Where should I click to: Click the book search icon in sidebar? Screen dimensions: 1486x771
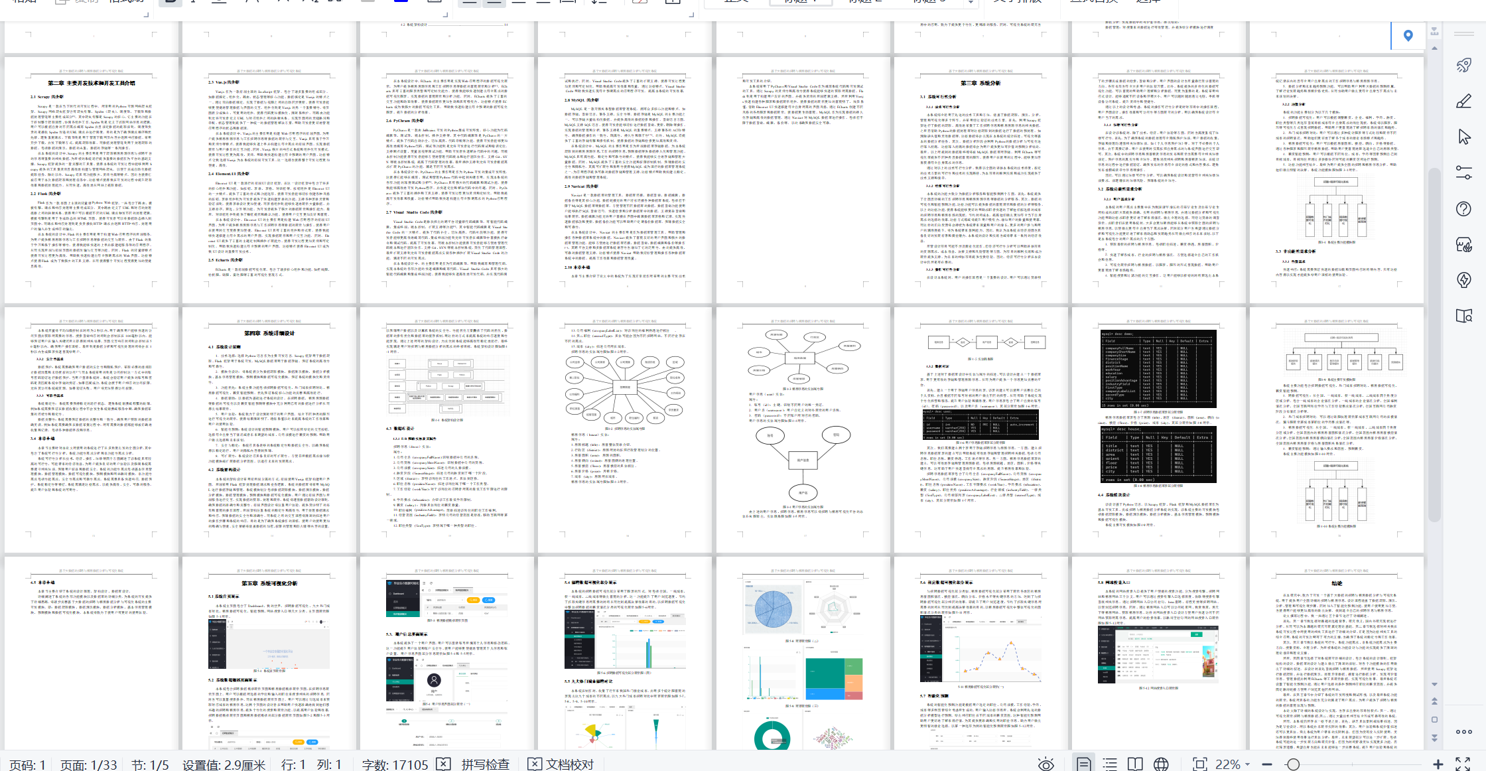pos(1464,316)
